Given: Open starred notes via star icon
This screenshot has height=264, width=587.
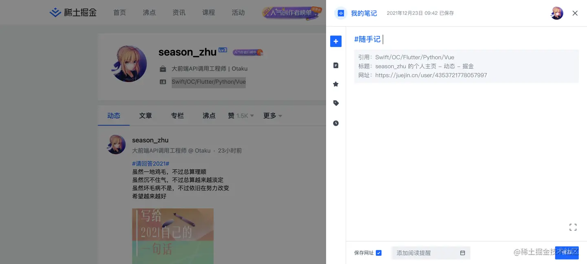Looking at the screenshot, I should (336, 84).
